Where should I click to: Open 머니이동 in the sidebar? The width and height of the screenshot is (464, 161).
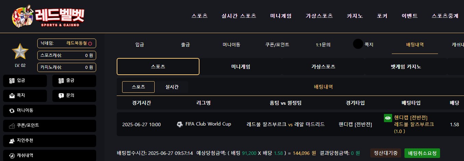click(x=50, y=111)
